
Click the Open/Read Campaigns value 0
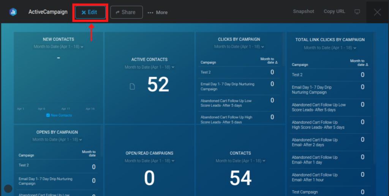(149, 178)
